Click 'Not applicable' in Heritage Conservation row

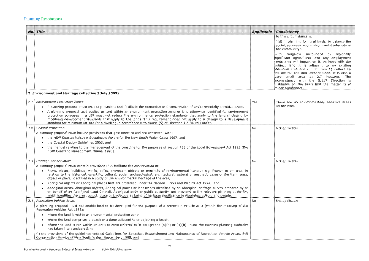click(x=287, y=162)
